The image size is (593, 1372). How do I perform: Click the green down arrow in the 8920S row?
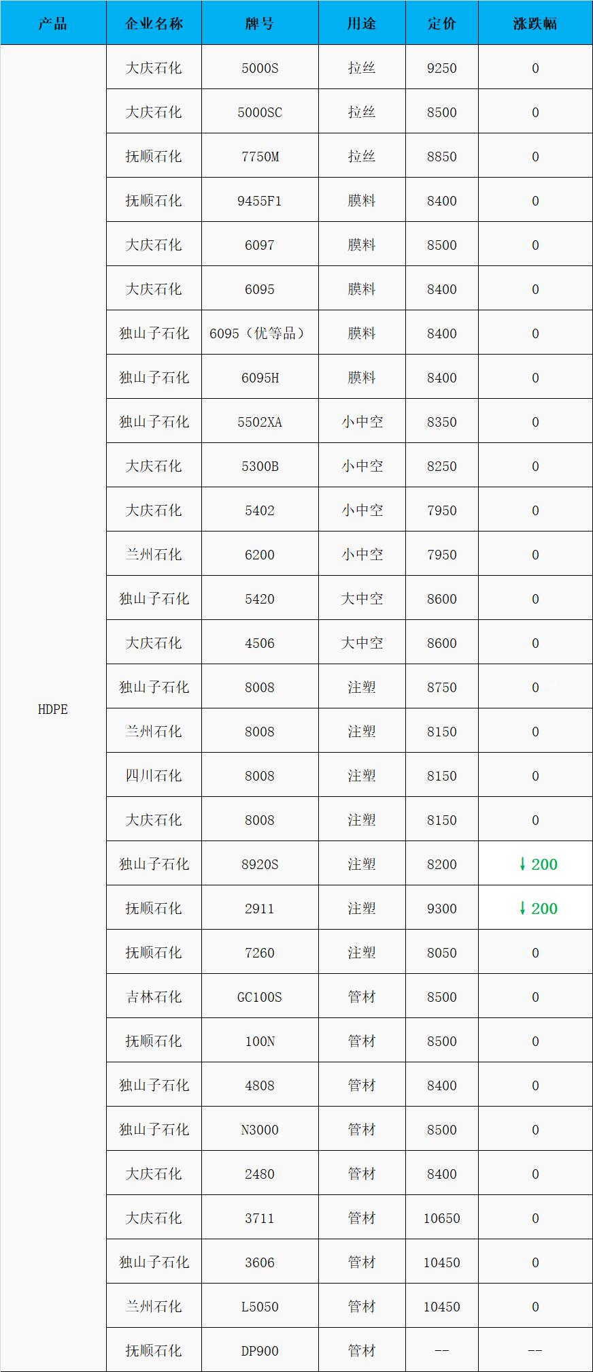[522, 864]
